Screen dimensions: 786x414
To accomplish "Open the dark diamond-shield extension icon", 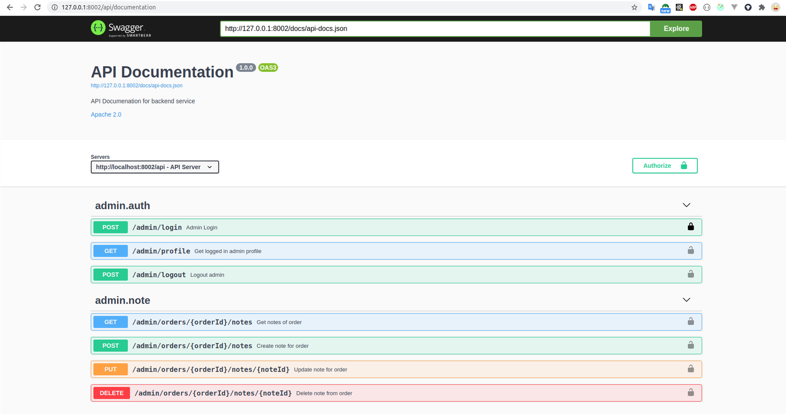I will (x=748, y=7).
